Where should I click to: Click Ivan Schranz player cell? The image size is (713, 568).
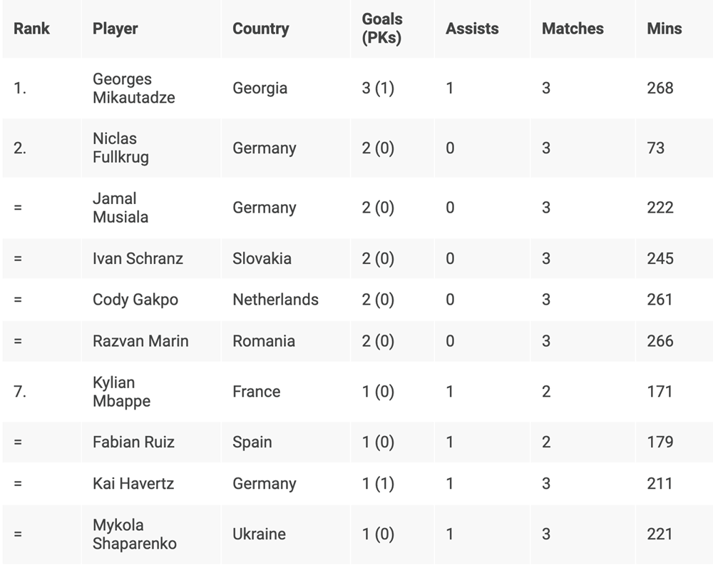click(x=138, y=258)
